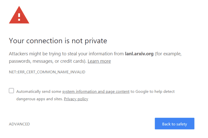Click the (for example, text after domain
Screen dimensions: 208x138
168,54
